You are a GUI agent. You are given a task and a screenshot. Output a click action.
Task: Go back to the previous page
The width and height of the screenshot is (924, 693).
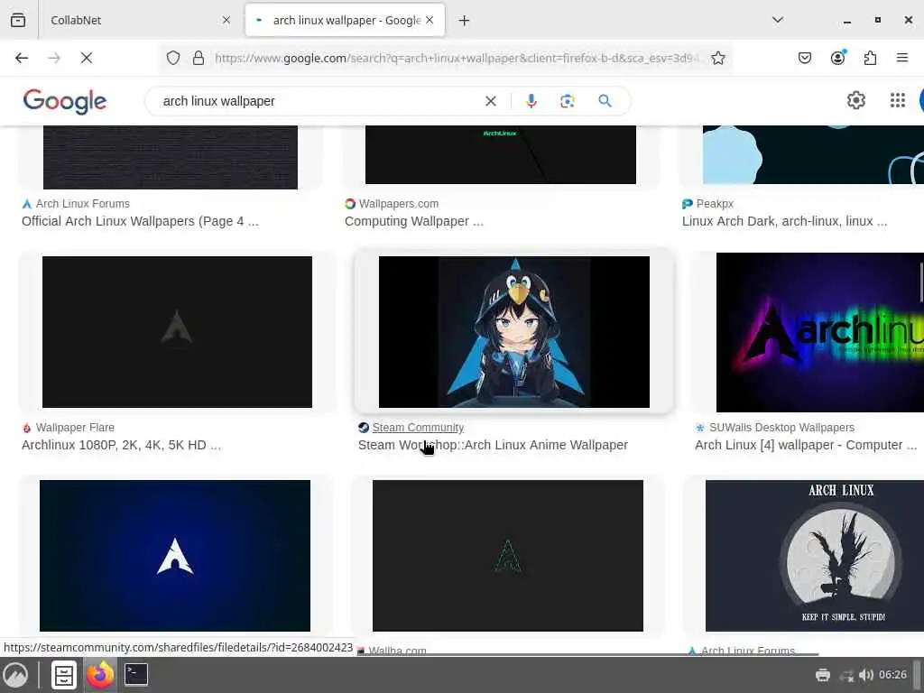click(22, 58)
